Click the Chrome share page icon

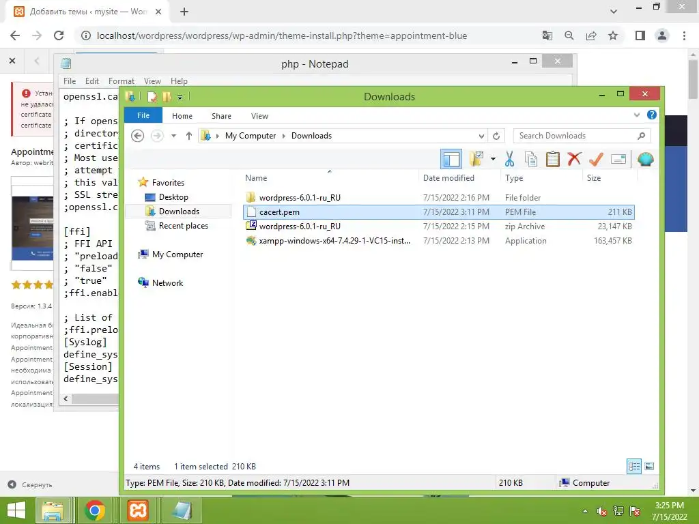pos(591,35)
